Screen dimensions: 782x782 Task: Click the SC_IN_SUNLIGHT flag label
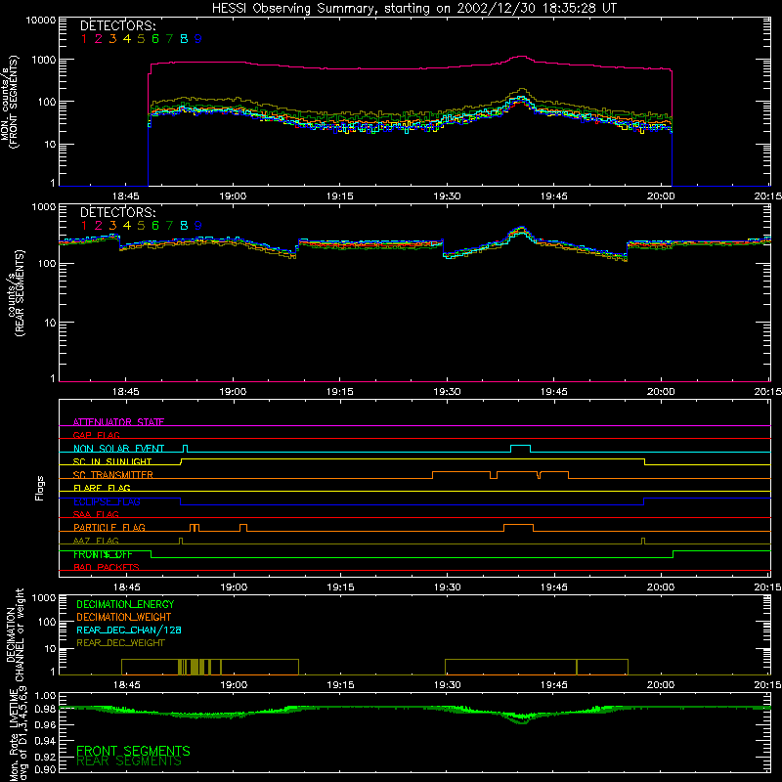pyautogui.click(x=112, y=461)
